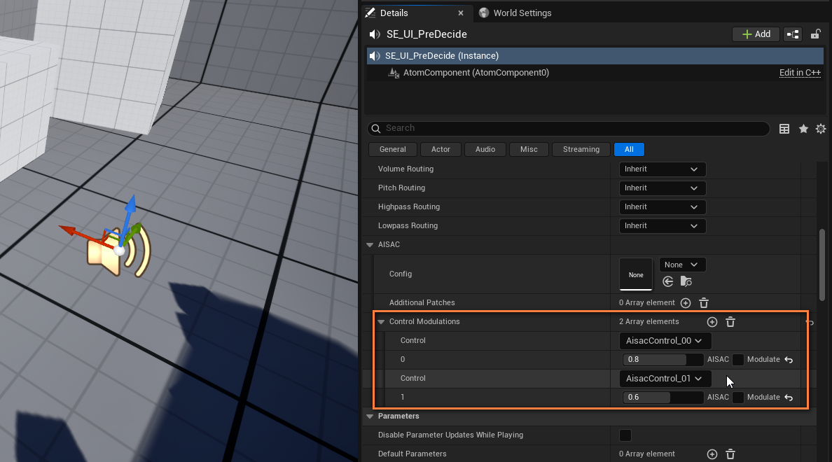Viewport: 832px width, 462px height.
Task: Close the Details tab
Action: [x=461, y=13]
